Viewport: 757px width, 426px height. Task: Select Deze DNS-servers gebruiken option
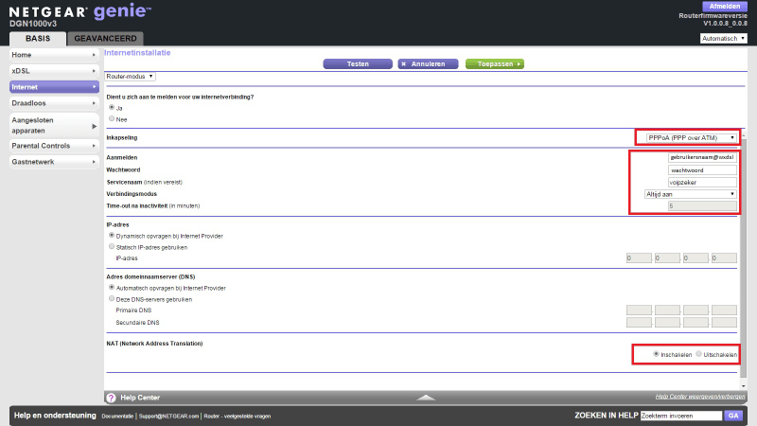point(112,298)
